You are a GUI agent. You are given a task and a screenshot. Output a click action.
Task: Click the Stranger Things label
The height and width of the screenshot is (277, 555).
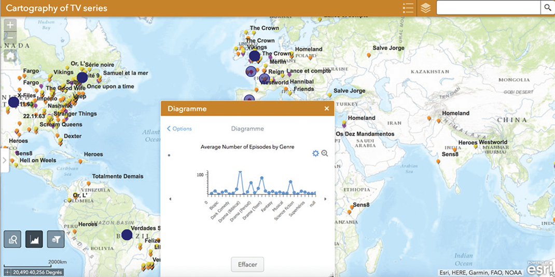click(x=75, y=114)
